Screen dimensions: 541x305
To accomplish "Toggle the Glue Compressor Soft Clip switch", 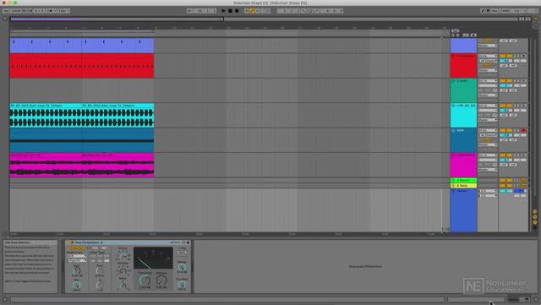I will pos(182,253).
